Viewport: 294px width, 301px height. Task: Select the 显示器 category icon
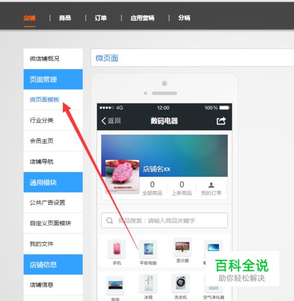[182, 247]
